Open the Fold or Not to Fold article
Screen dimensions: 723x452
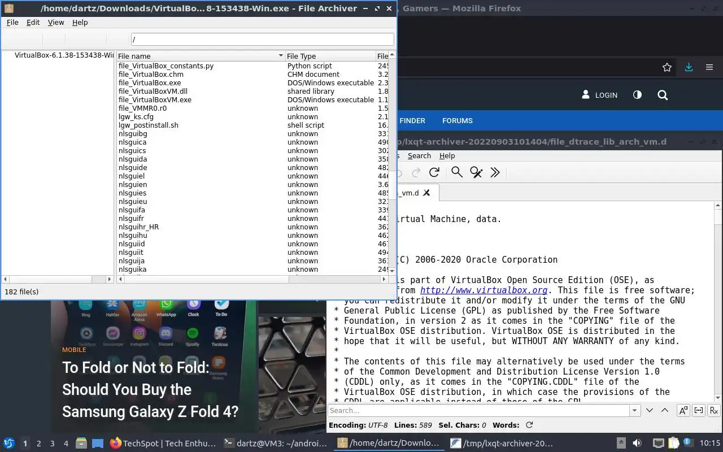150,390
